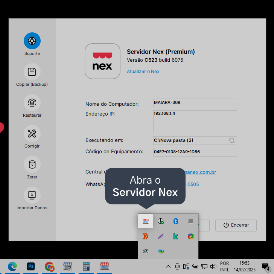Open the Suporte section

click(x=32, y=41)
